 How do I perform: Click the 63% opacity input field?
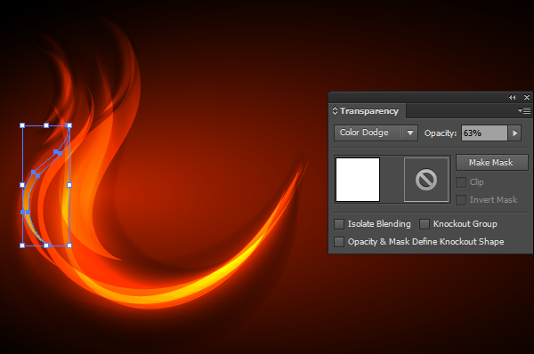[484, 133]
